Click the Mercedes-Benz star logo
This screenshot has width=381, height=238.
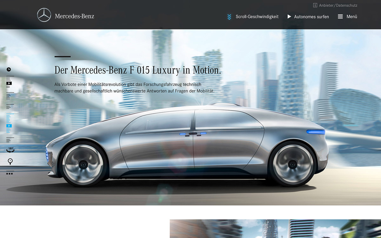[44, 15]
